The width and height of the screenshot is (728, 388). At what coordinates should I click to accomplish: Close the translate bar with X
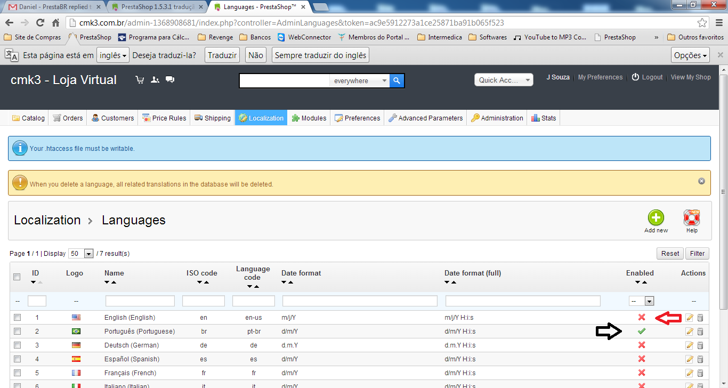point(721,55)
